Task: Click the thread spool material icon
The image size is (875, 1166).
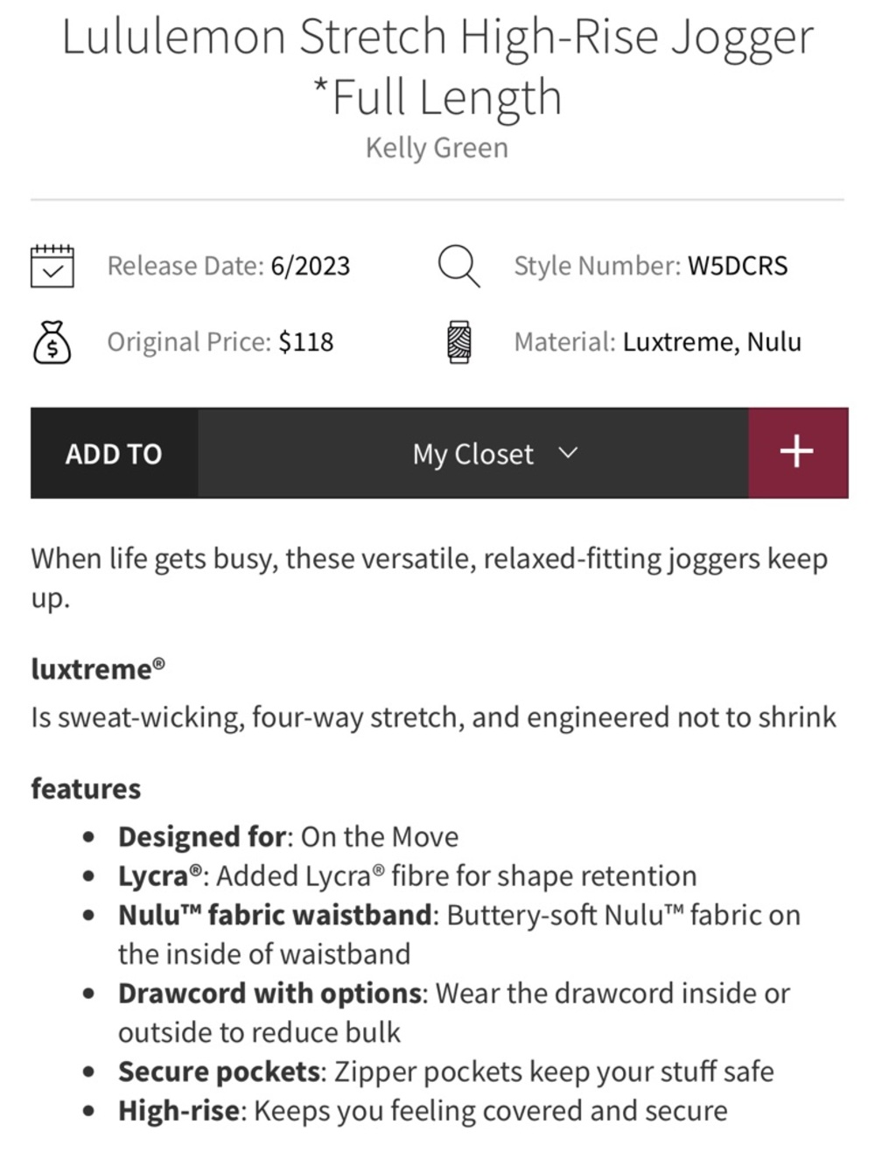Action: coord(458,342)
